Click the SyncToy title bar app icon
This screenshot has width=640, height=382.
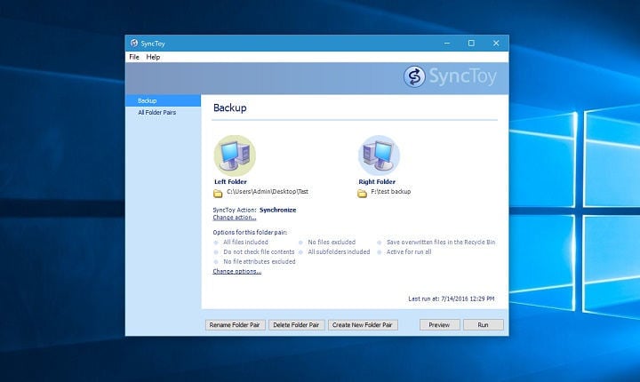tap(134, 43)
